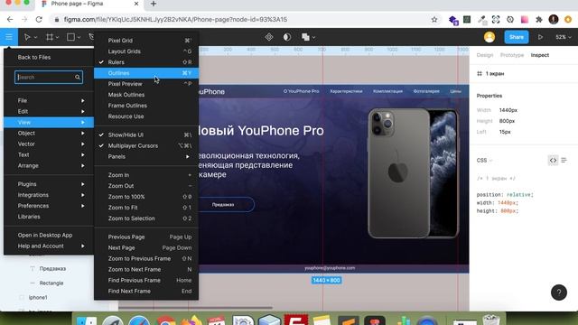Bookmark this page with star icon
The height and width of the screenshot is (325, 578).
434,20
